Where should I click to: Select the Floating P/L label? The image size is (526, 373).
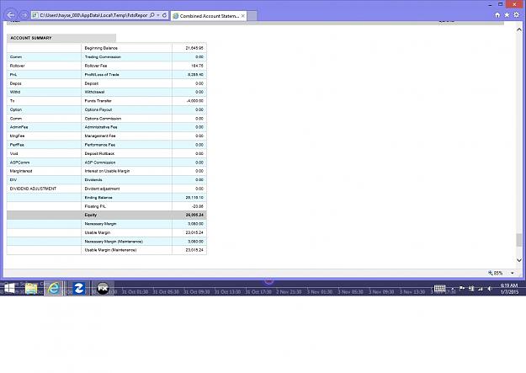click(95, 206)
